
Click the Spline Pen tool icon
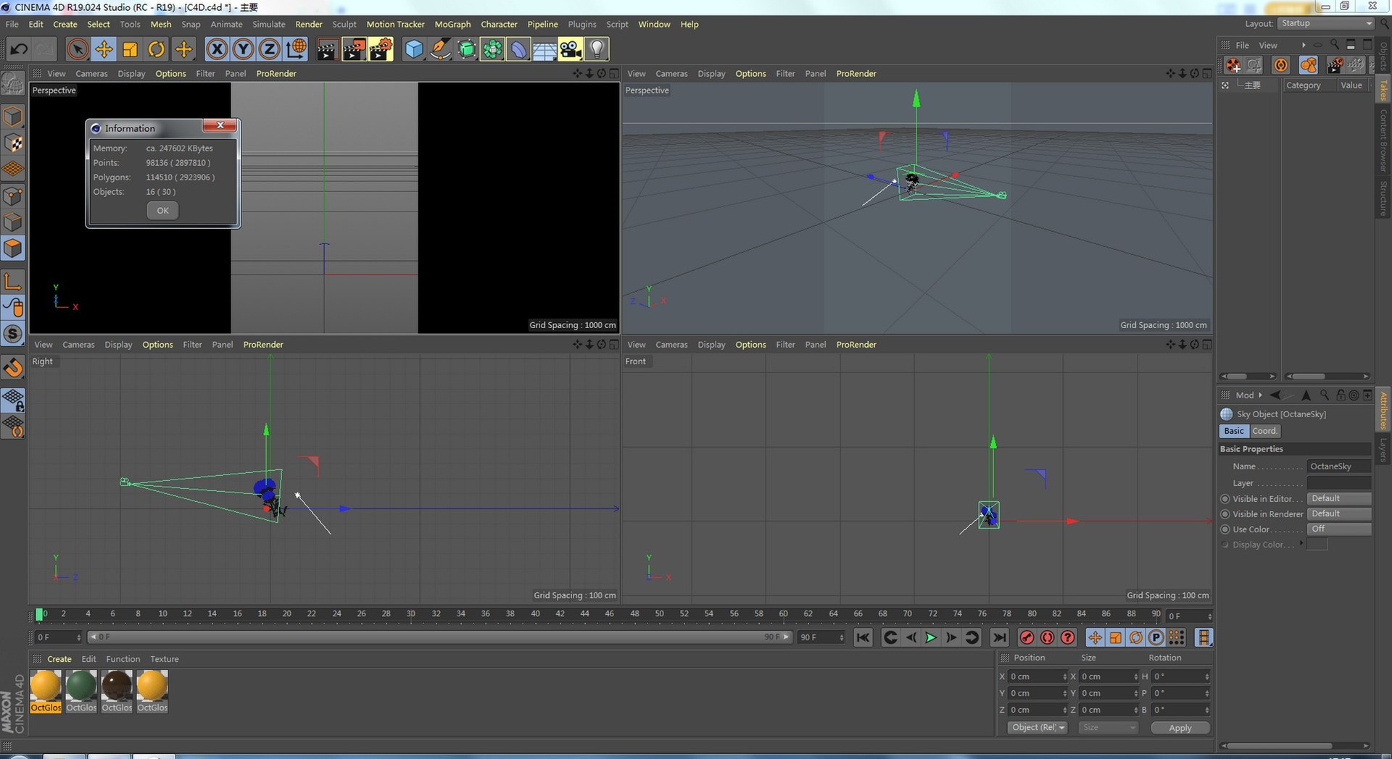coord(440,49)
